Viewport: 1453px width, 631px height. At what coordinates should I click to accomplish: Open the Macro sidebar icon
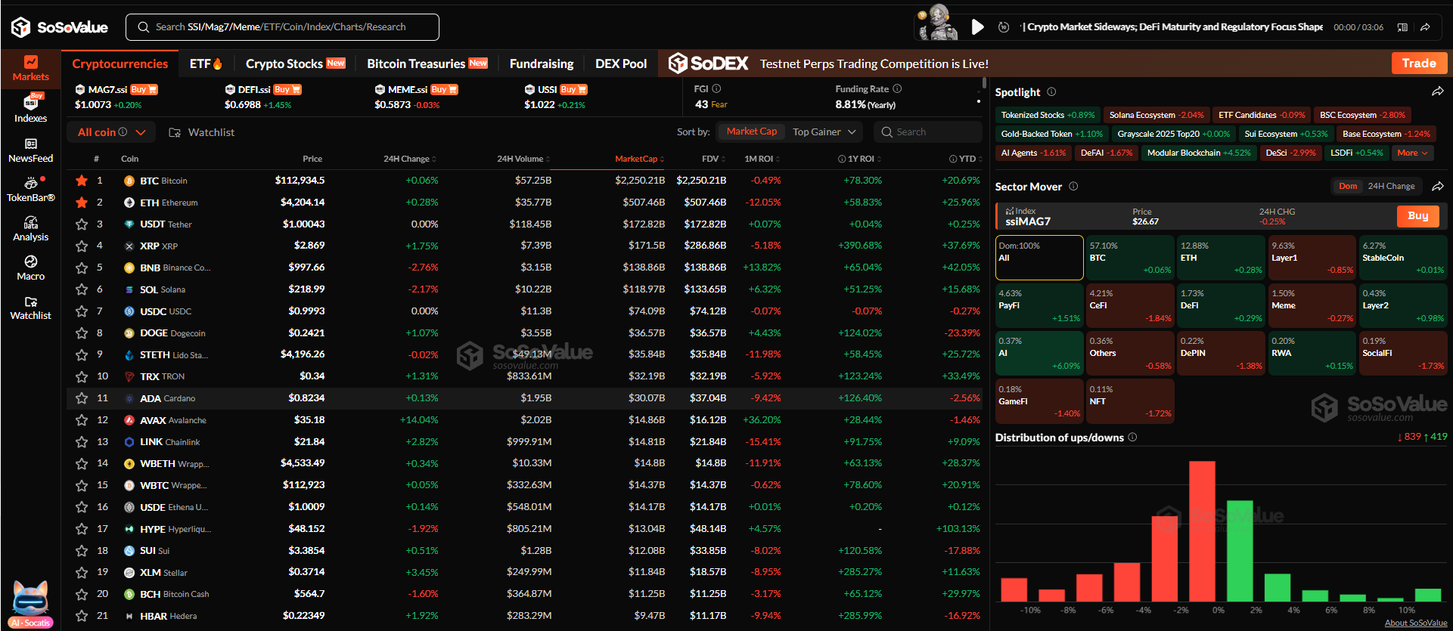coord(30,268)
